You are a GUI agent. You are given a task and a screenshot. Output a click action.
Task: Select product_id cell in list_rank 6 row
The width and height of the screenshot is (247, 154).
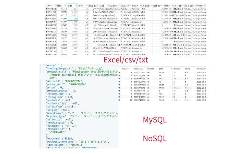[x=139, y=88]
